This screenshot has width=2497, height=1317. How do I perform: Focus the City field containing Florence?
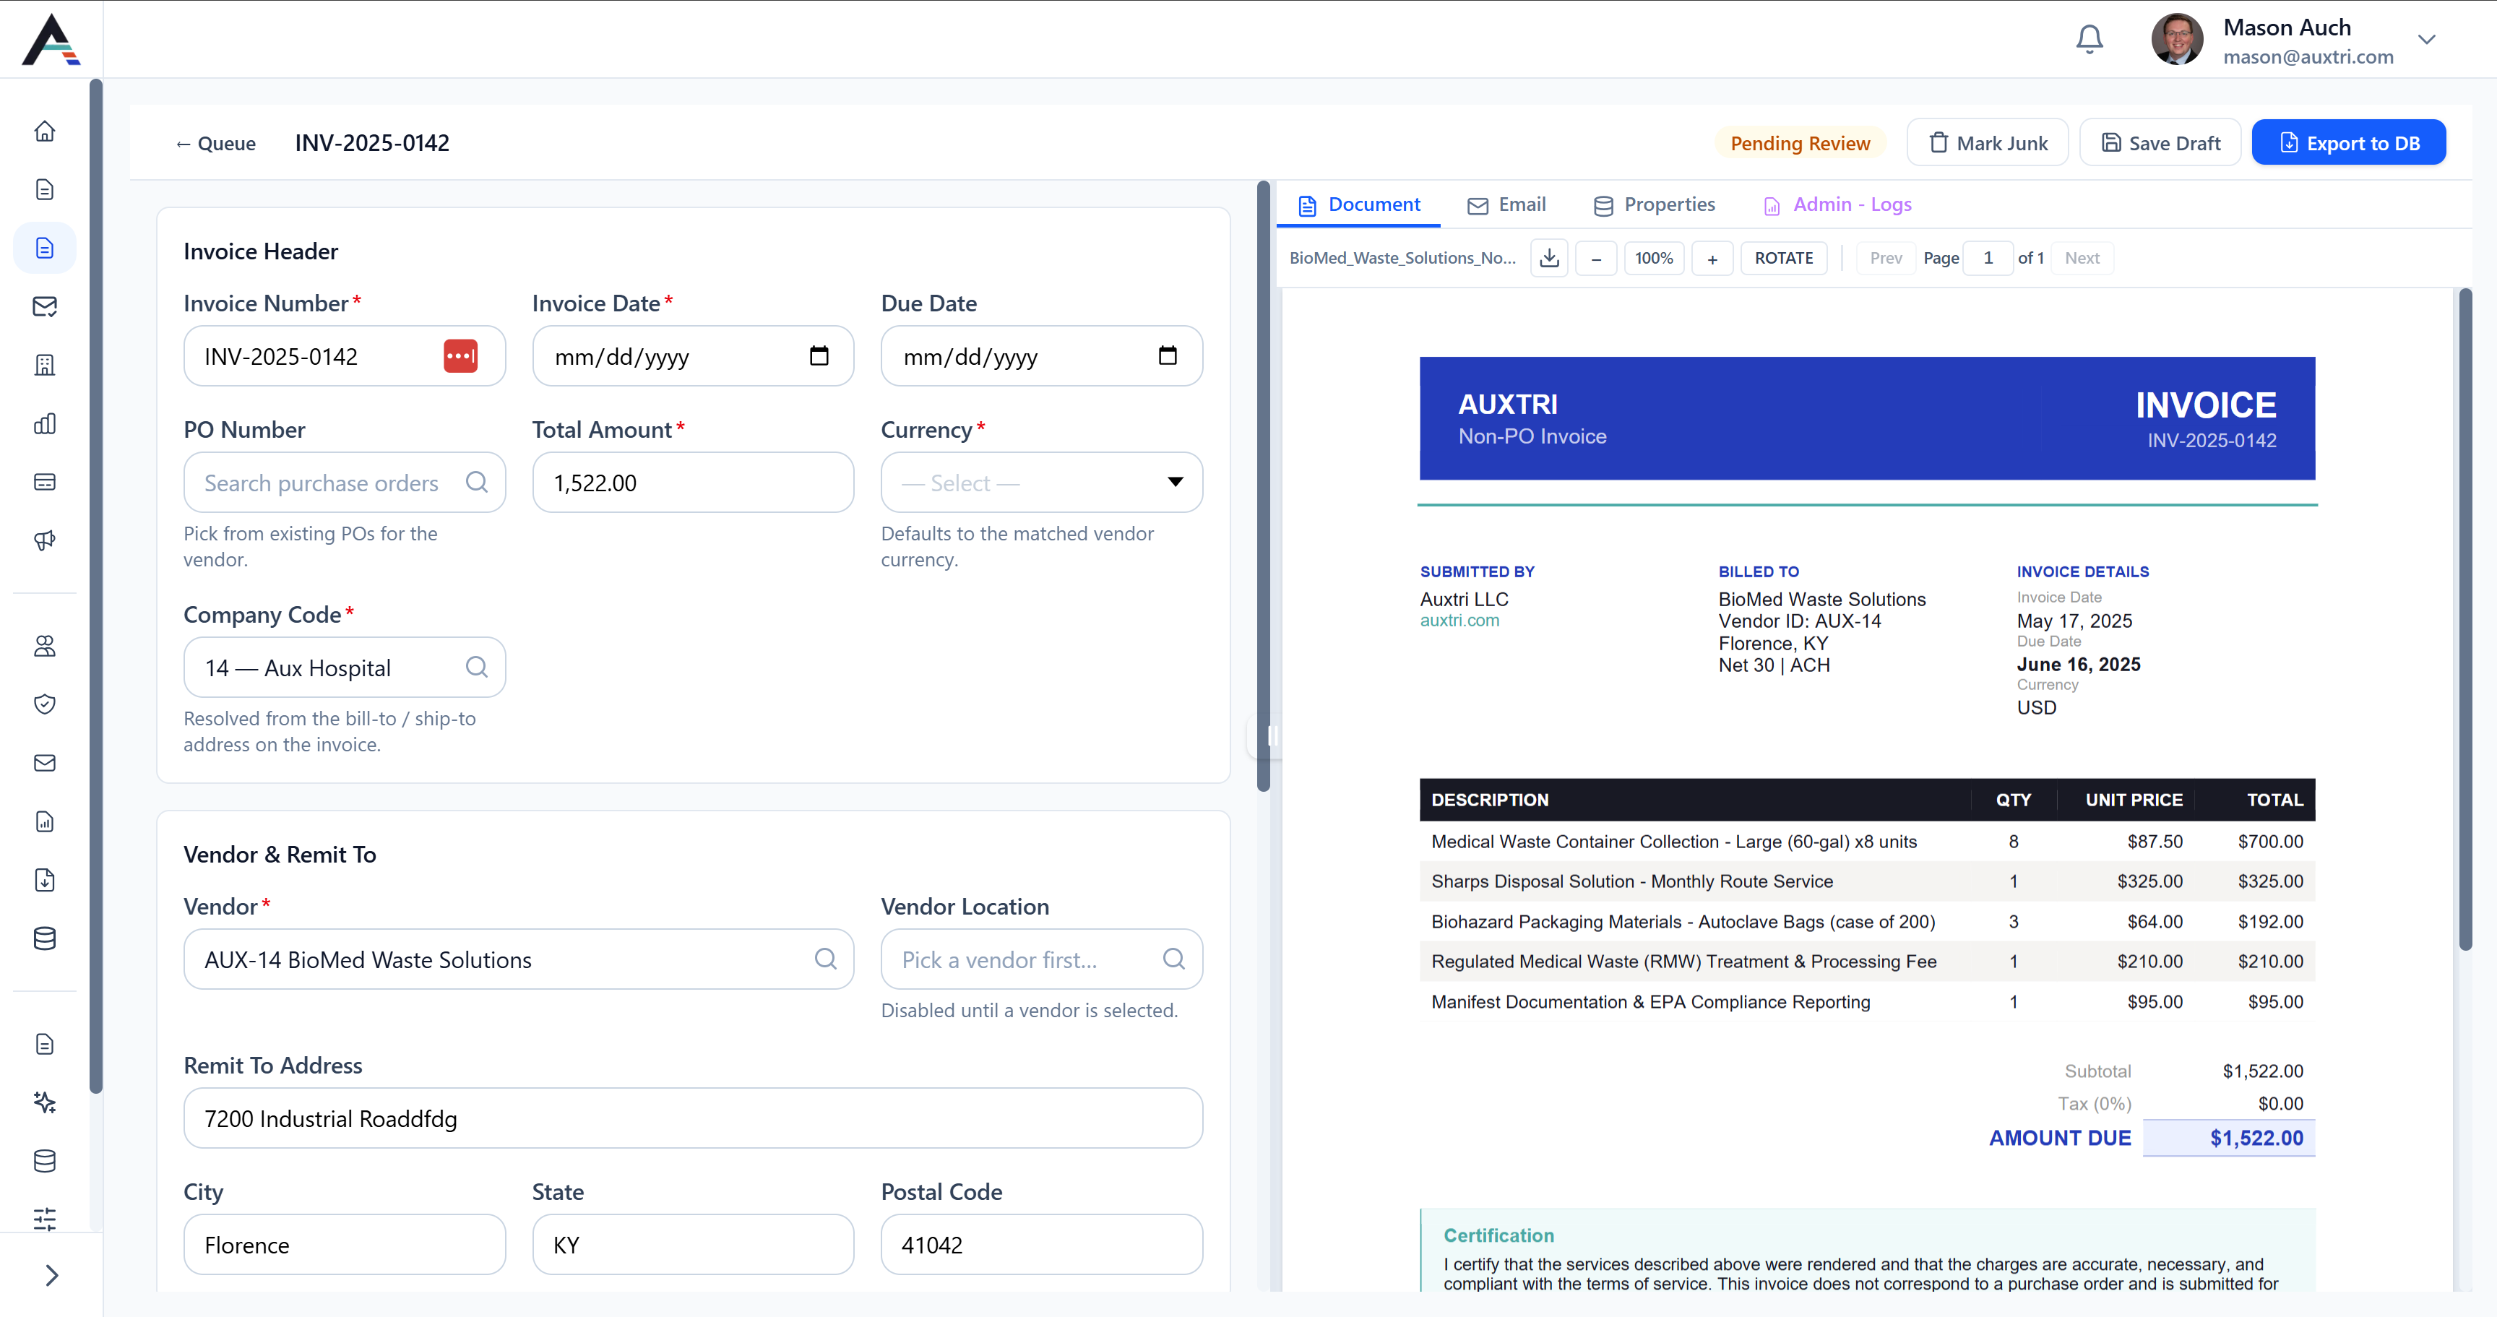coord(344,1244)
